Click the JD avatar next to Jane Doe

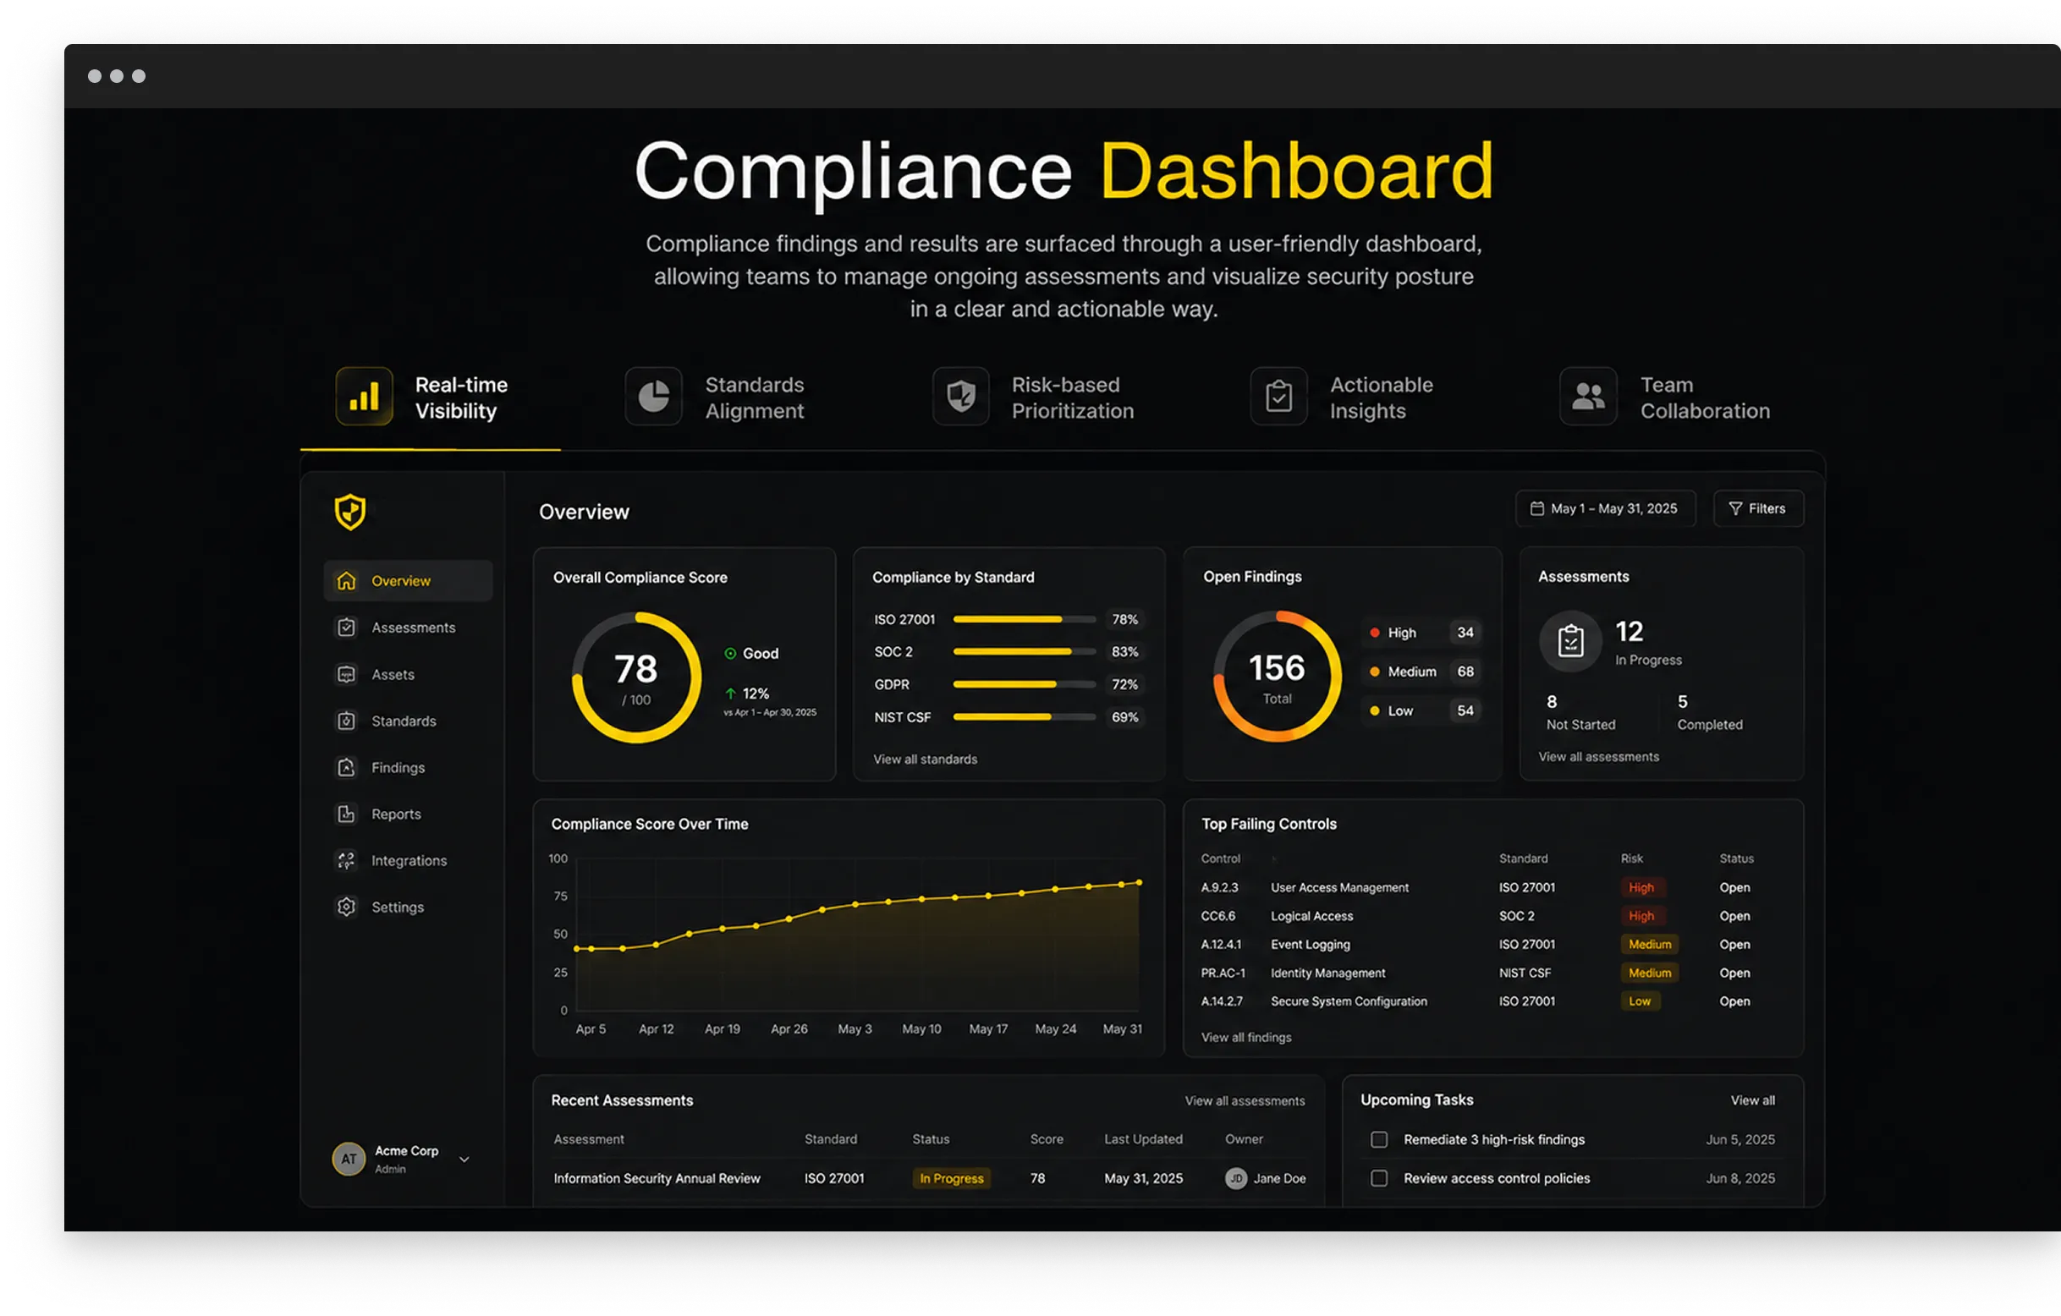1236,1179
